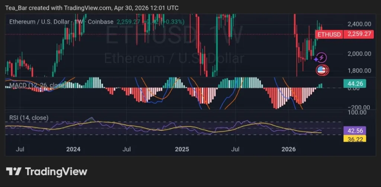Click the 2,000.00 price axis label
Image resolution: width=381 pixels, height=187 pixels.
pos(359,53)
